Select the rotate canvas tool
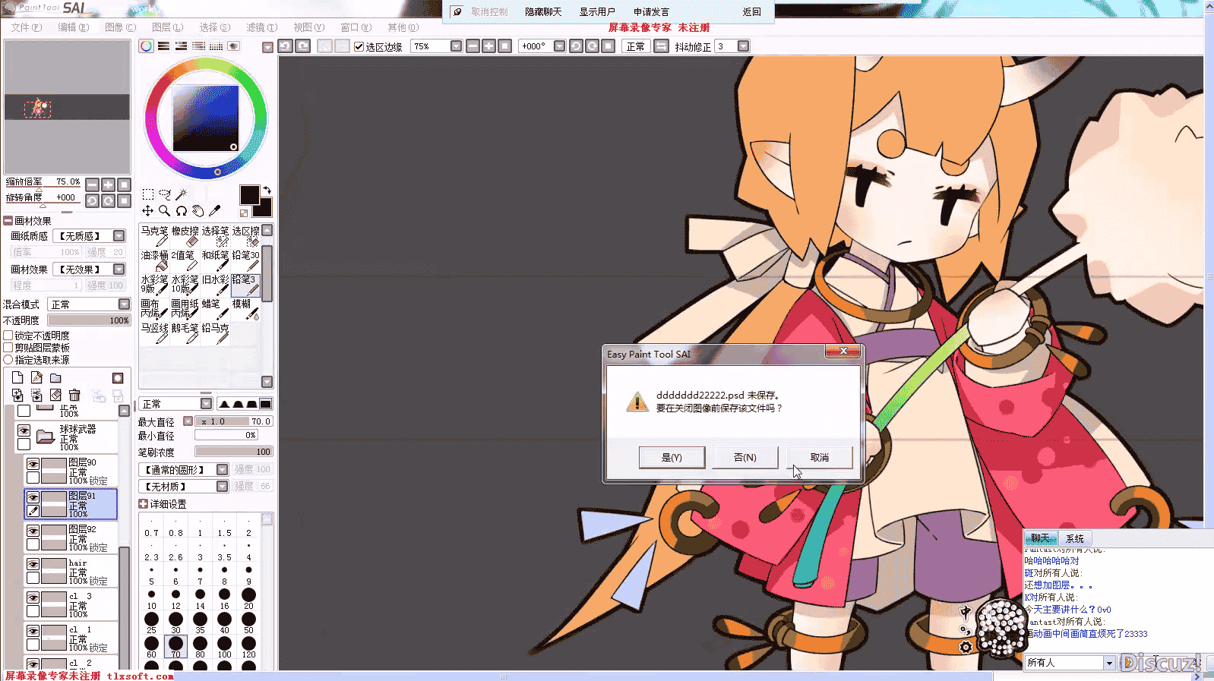 182,210
